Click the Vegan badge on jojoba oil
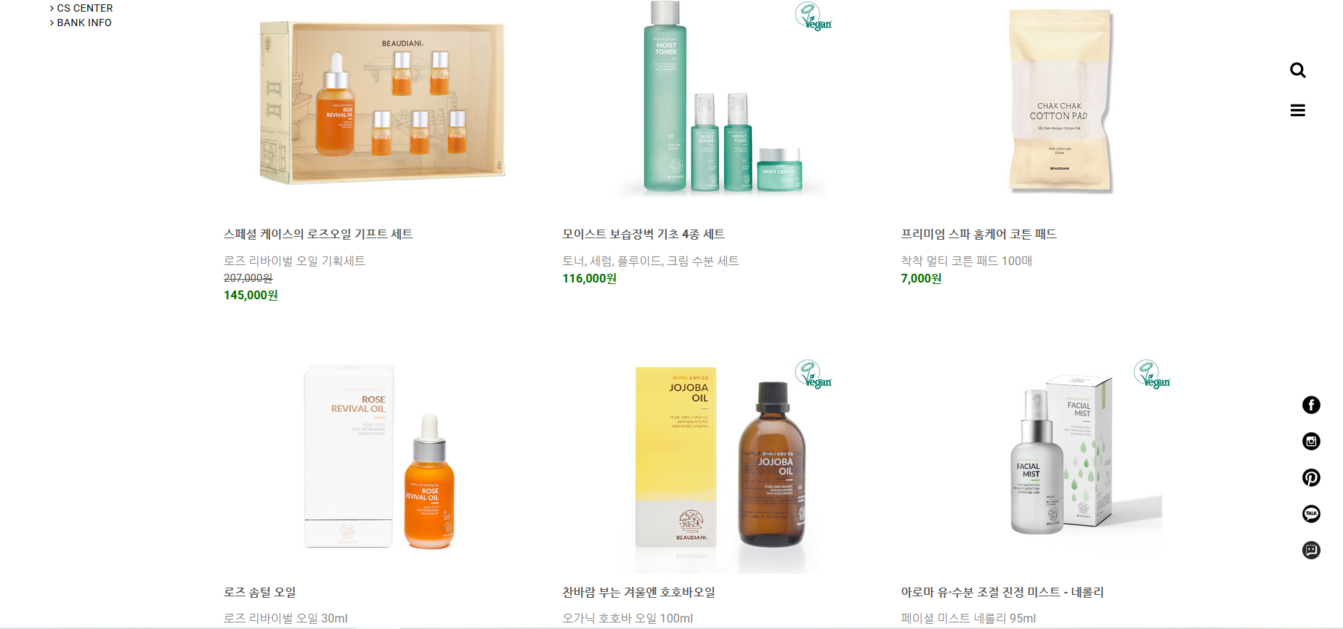The image size is (1343, 629). [813, 374]
